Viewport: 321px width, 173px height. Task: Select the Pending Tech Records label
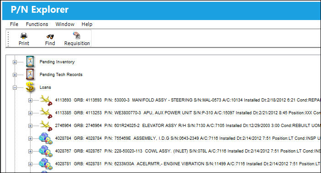(x=61, y=74)
